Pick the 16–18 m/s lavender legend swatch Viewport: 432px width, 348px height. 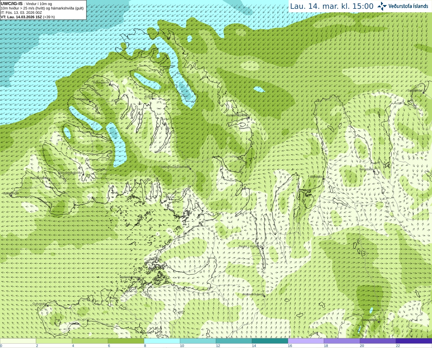coord(306,341)
